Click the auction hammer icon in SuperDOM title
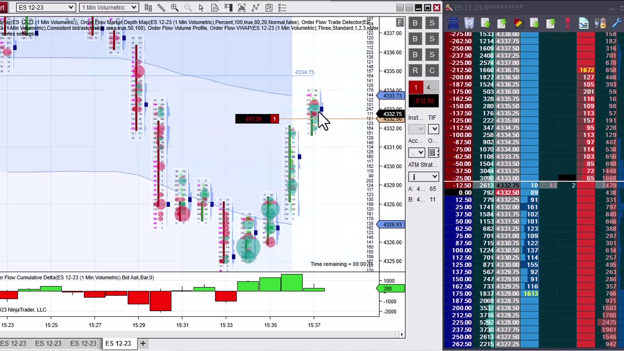The width and height of the screenshot is (624, 351). point(448,7)
